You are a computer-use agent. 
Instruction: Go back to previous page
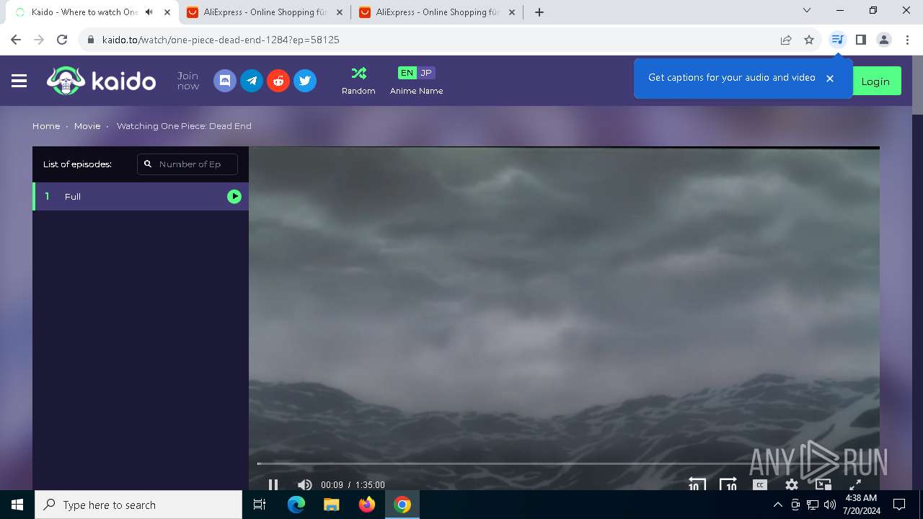click(16, 40)
